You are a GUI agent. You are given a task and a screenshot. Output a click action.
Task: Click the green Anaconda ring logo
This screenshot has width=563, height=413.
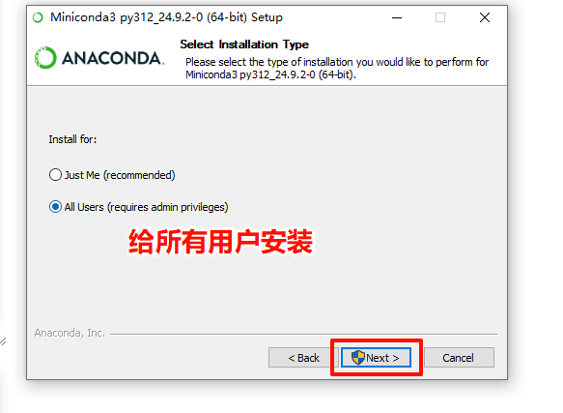pos(45,58)
